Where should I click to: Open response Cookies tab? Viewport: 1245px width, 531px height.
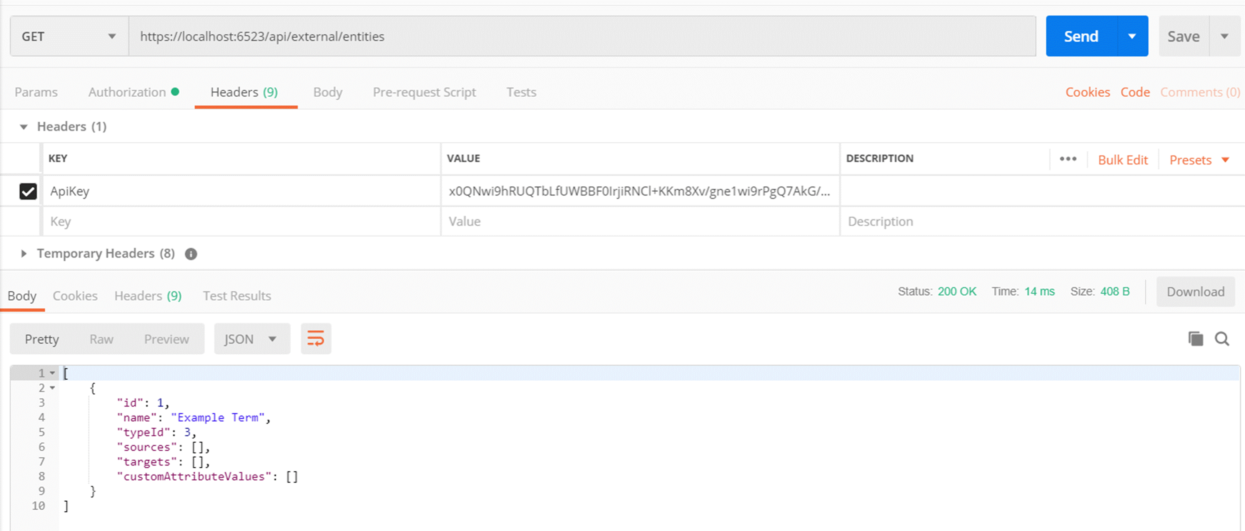point(75,296)
